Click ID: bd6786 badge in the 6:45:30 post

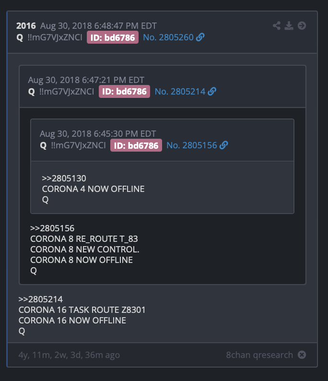[x=136, y=145]
